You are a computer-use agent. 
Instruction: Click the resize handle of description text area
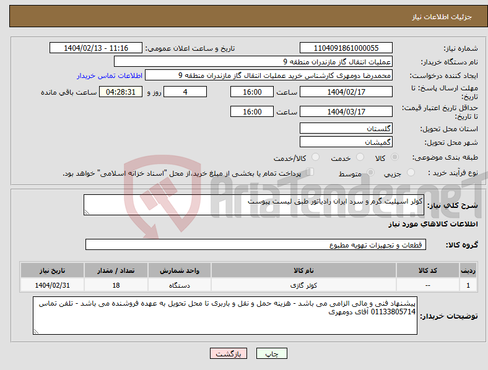[87, 212]
